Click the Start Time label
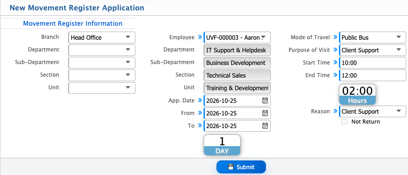408x175 pixels. click(316, 62)
